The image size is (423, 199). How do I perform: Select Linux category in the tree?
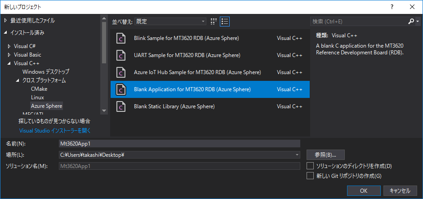[x=37, y=97]
